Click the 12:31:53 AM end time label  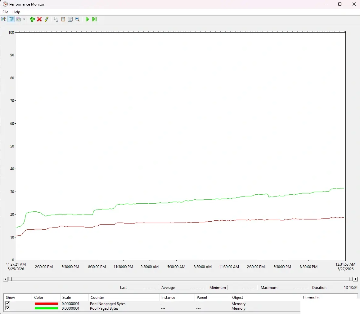(345, 264)
